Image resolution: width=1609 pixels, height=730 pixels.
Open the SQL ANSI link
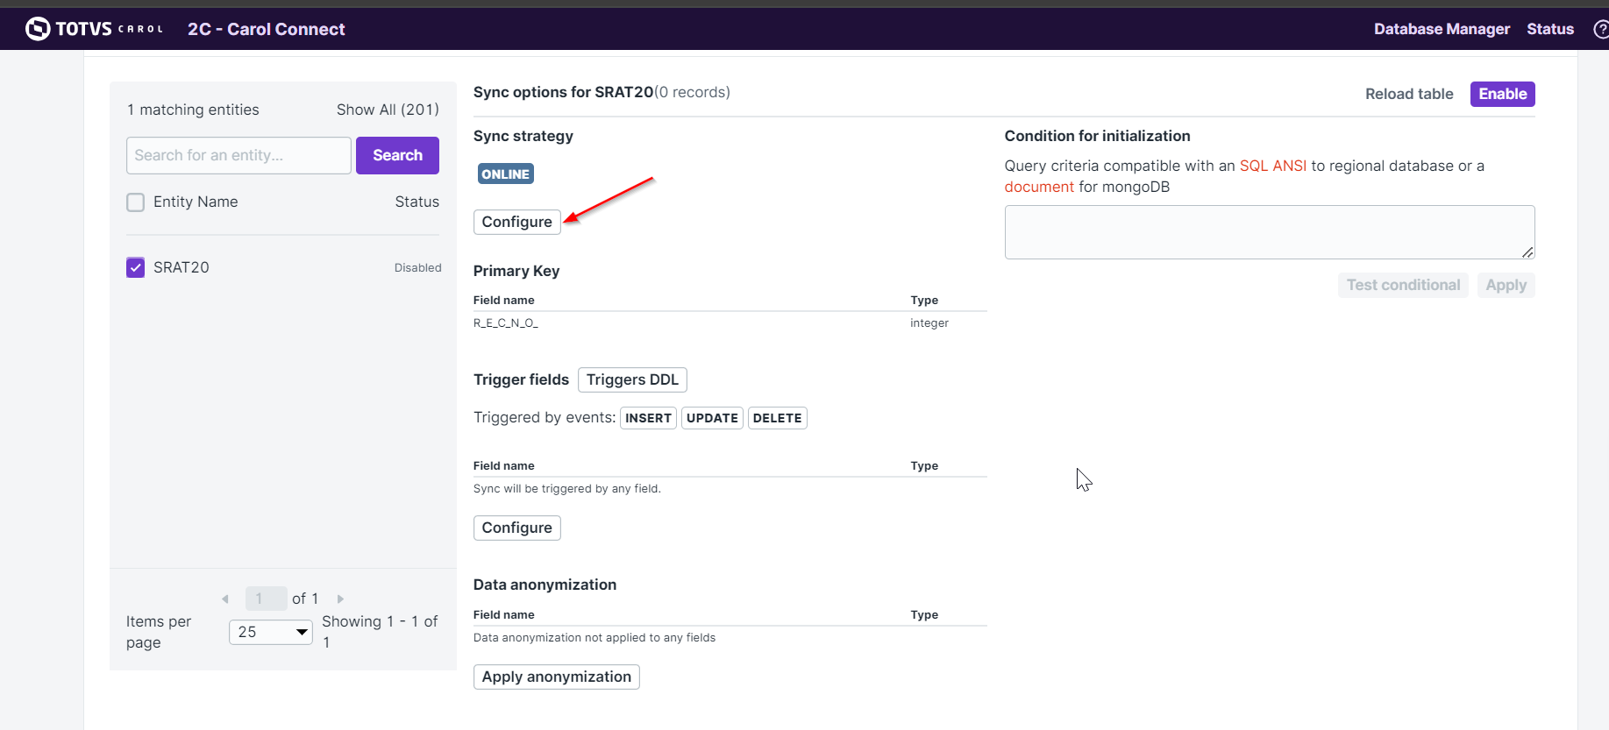1272,166
